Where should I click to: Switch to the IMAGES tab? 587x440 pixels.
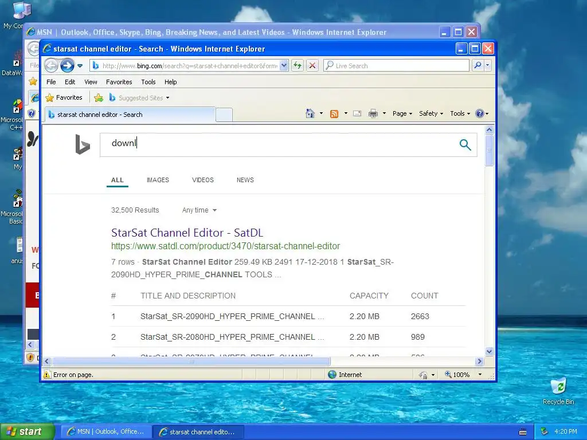(158, 180)
